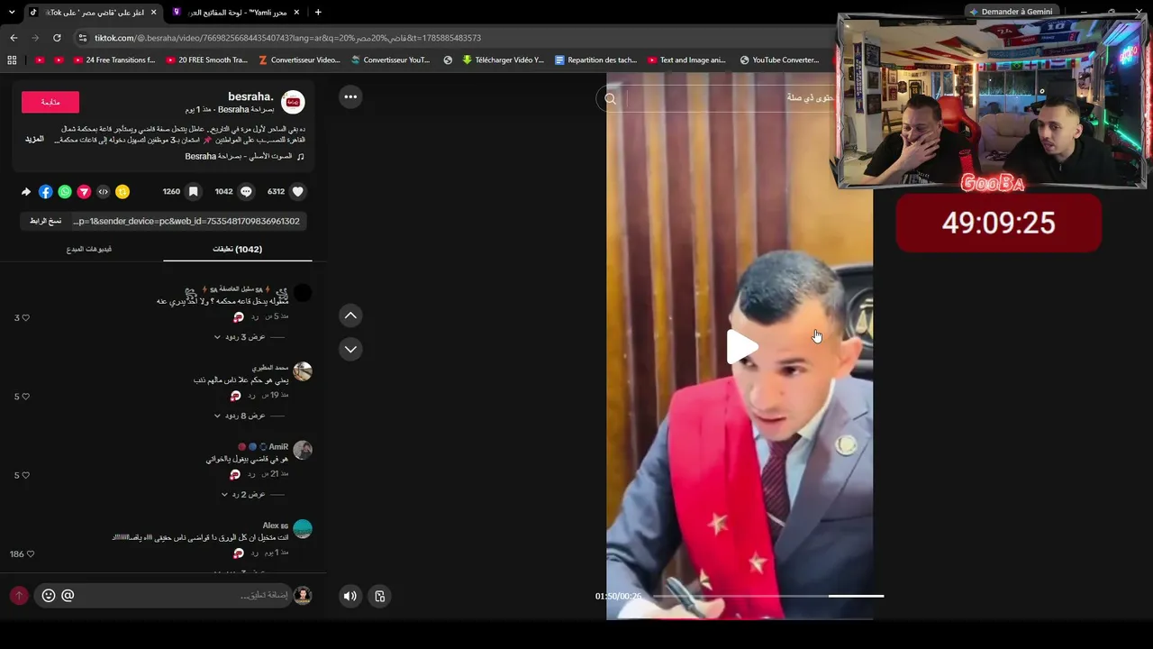This screenshot has width=1153, height=649.
Task: Copy the link with نسخ الرابط button
Action: point(45,221)
